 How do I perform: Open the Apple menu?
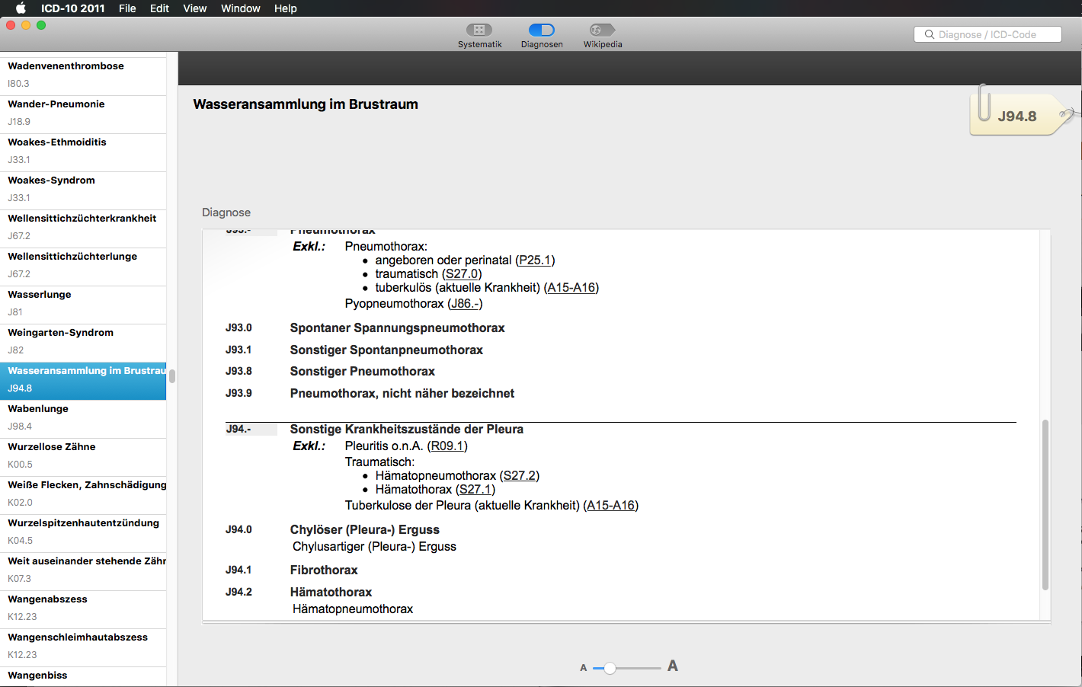click(20, 8)
